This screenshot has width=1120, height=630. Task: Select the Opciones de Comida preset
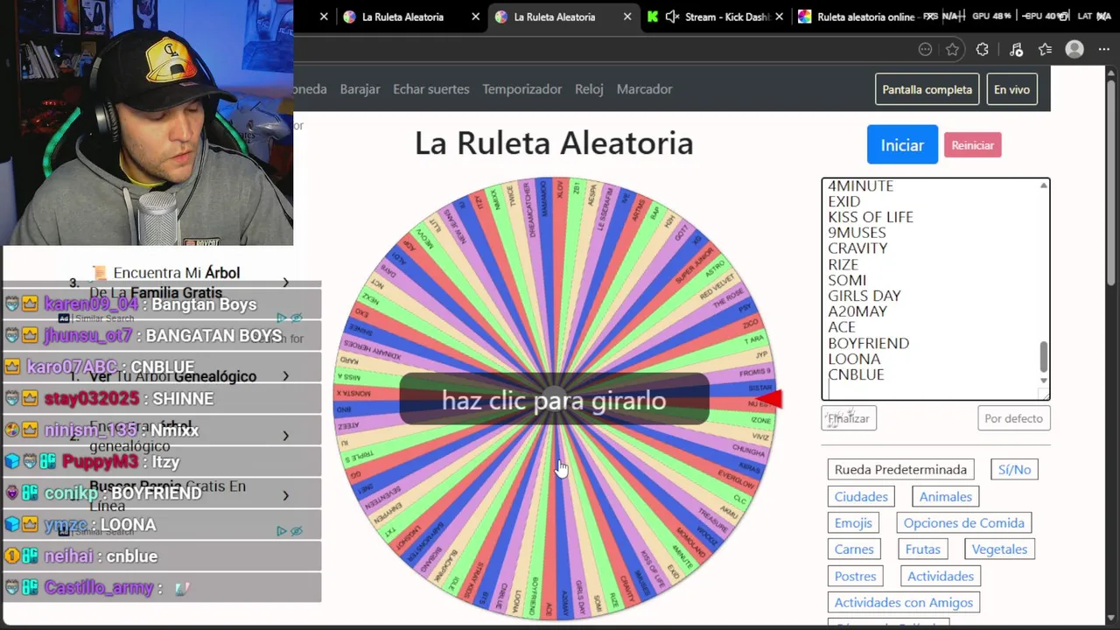tap(963, 523)
